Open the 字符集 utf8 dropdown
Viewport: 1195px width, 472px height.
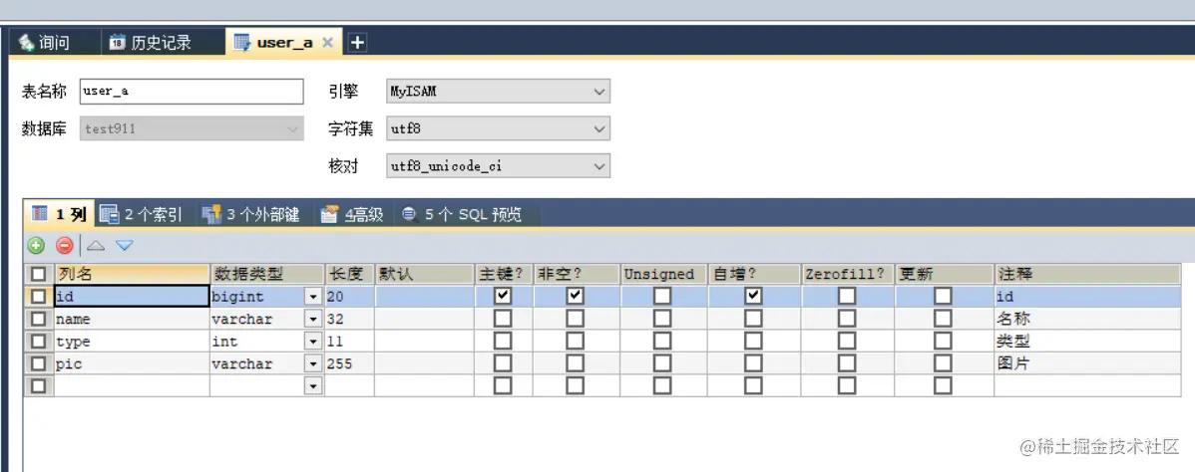pyautogui.click(x=499, y=128)
